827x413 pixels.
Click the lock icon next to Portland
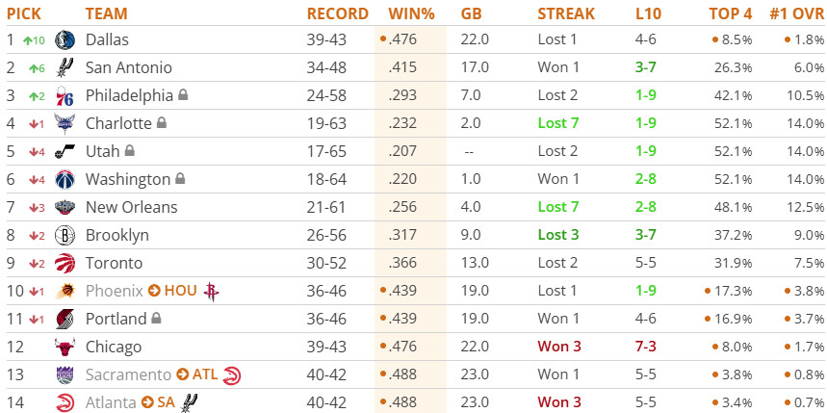pyautogui.click(x=156, y=319)
